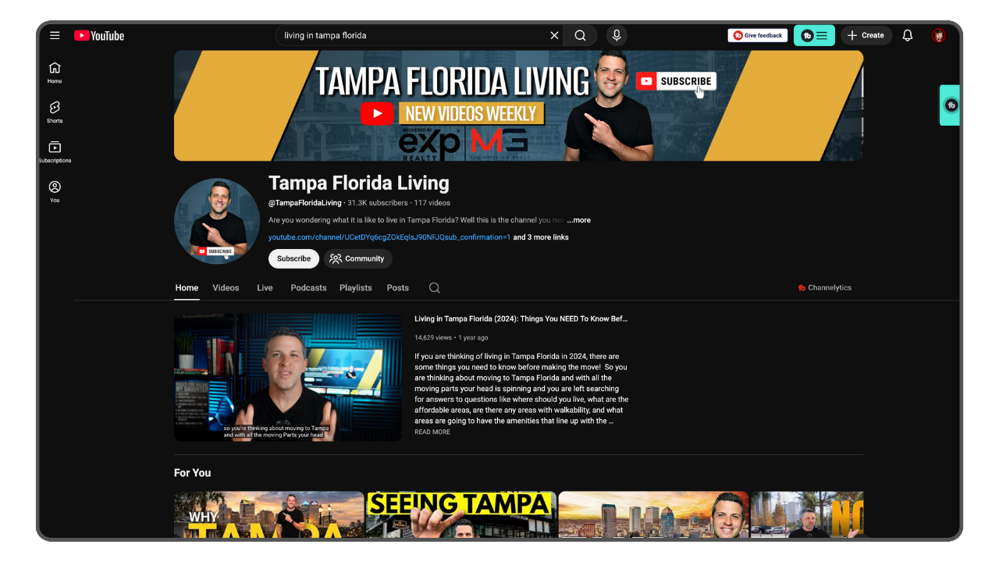The image size is (999, 562).
Task: Subscribe to Tampa Florida Living
Action: [x=293, y=258]
